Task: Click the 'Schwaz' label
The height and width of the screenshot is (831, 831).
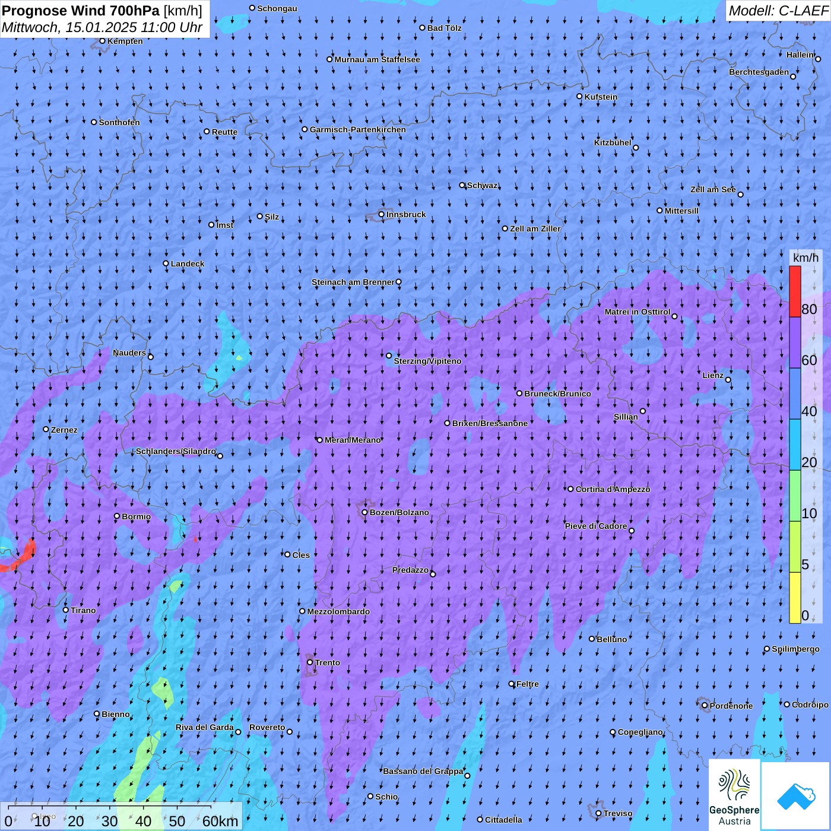Action: tap(483, 185)
